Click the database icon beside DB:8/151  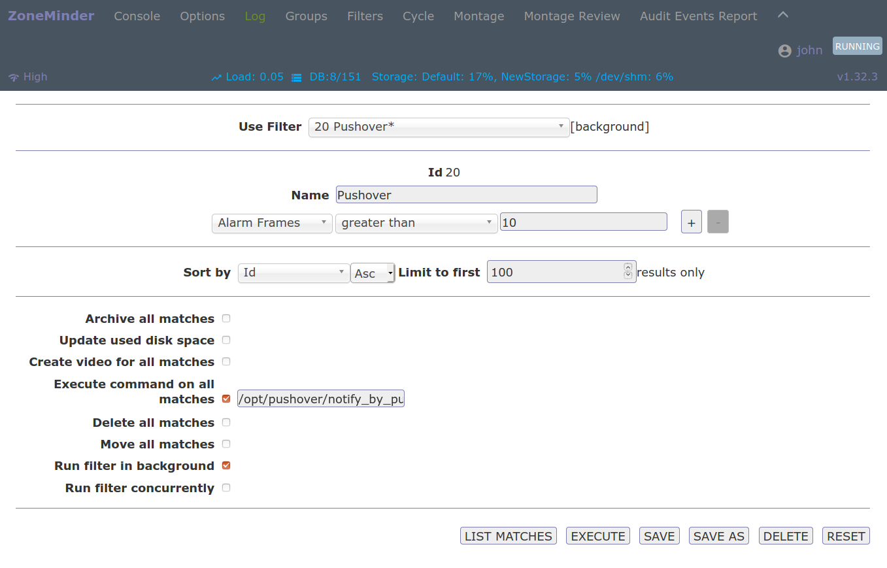297,77
